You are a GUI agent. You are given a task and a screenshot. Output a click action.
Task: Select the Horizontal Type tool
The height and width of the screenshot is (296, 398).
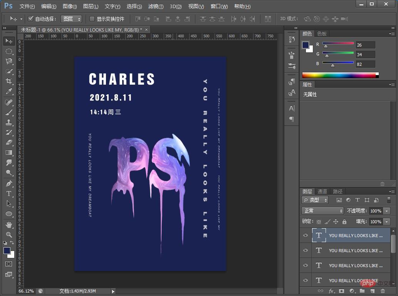9,194
